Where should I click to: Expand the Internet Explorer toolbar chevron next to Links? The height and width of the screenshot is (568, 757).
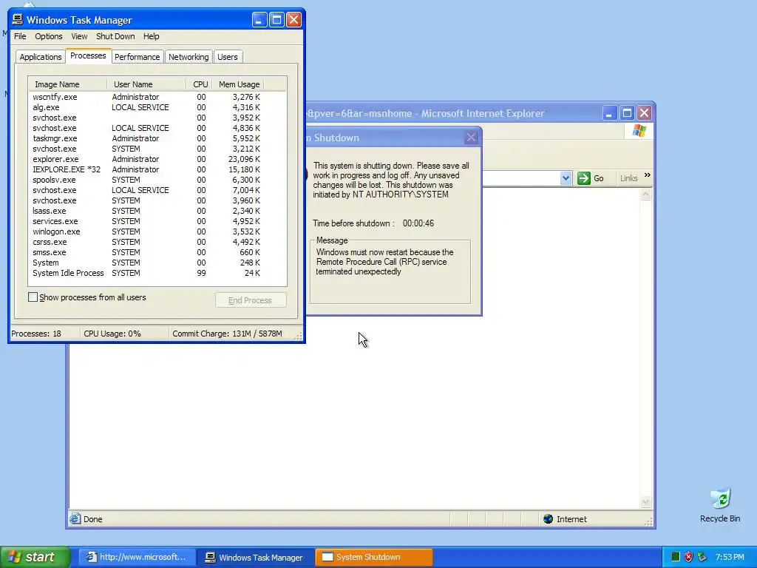pyautogui.click(x=647, y=175)
